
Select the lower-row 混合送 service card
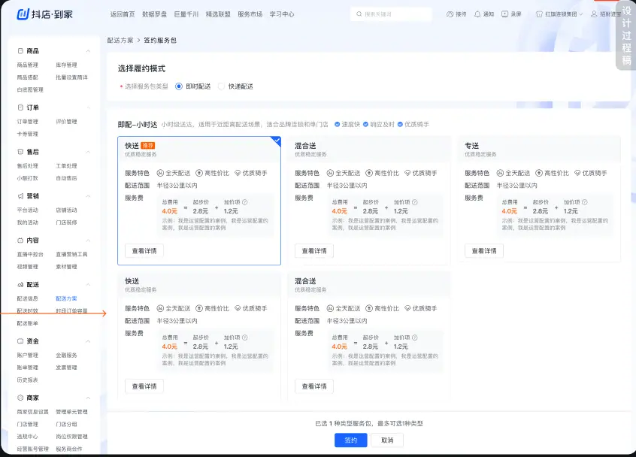tap(369, 336)
